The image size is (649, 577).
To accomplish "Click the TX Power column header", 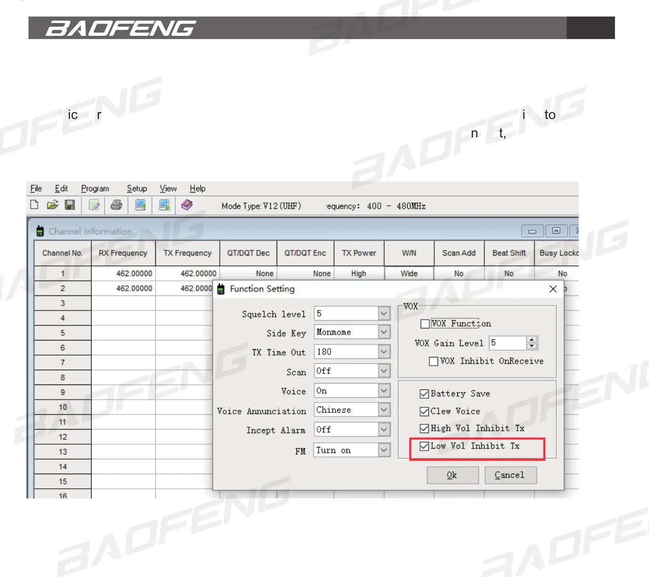I will (359, 253).
